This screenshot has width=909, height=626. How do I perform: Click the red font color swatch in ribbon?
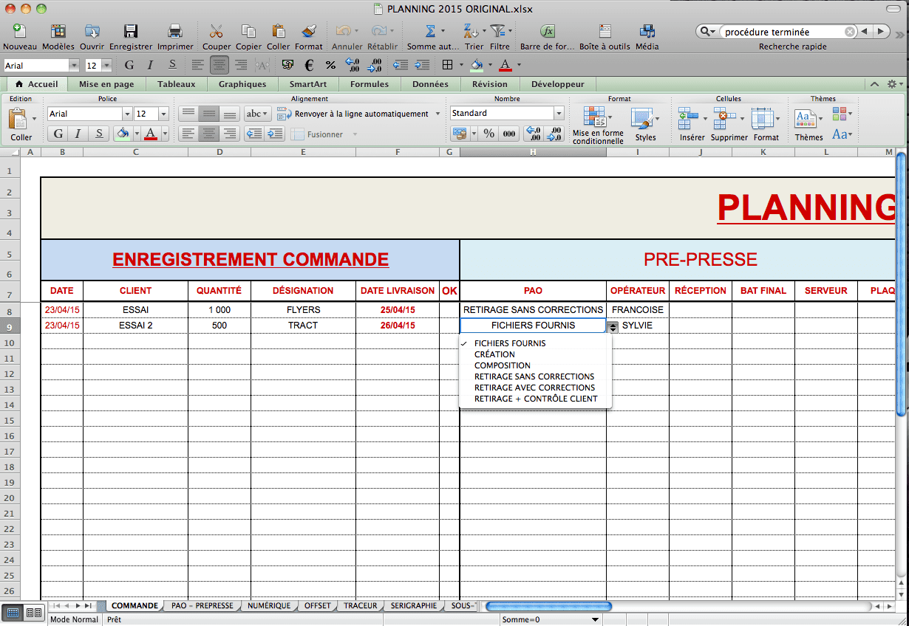coord(151,134)
